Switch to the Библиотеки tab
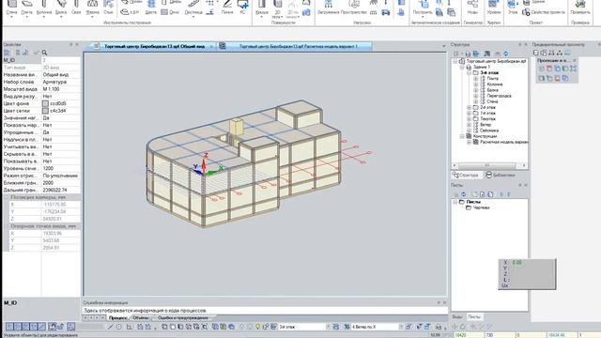This screenshot has height=338, width=601. coord(501,176)
